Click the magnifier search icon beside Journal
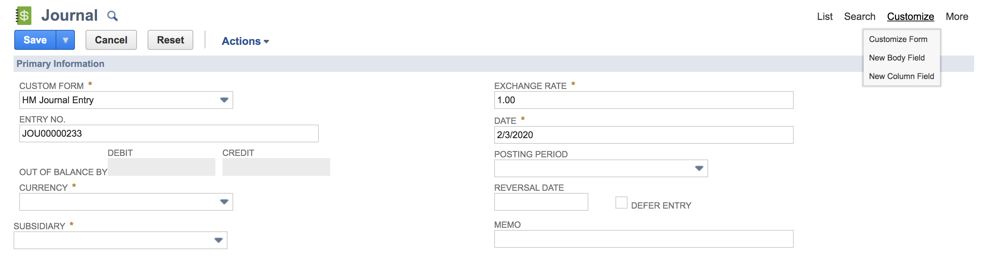Viewport: 987px width, 257px height. [x=112, y=16]
